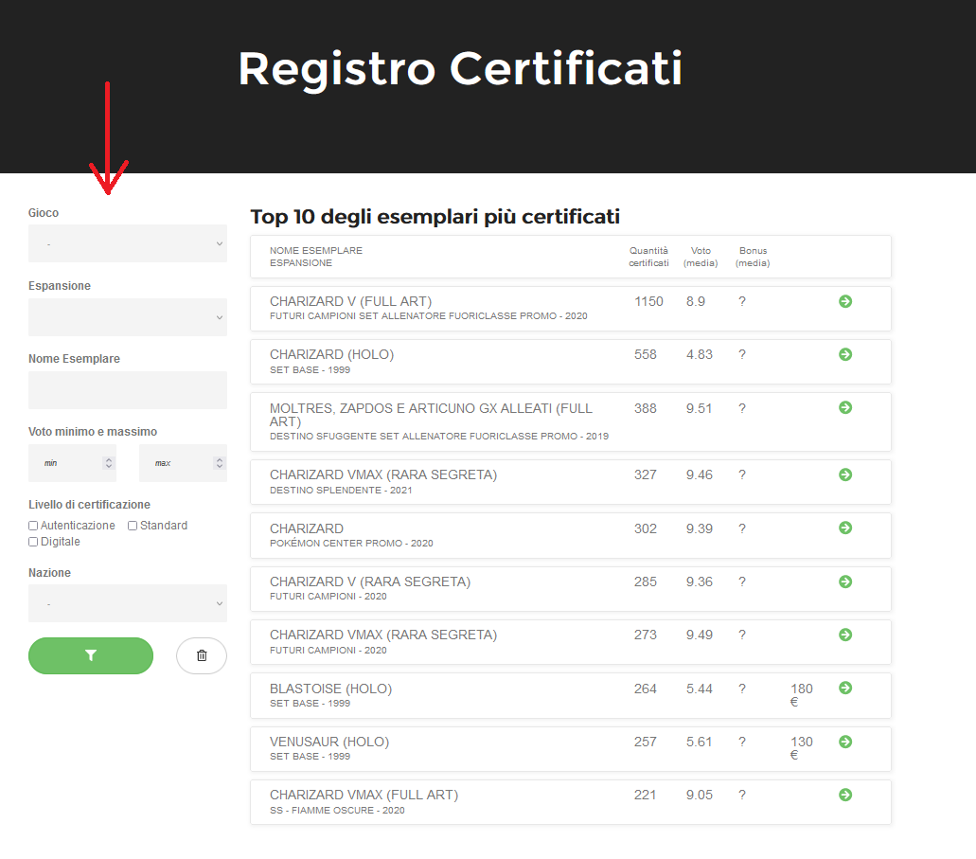This screenshot has height=859, width=976.
Task: Select the quantity 558 cell
Action: (x=646, y=354)
